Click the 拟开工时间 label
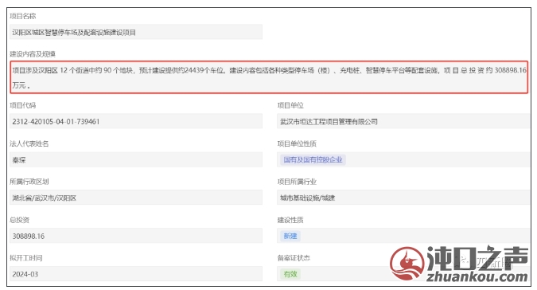537x290 pixels. tap(26, 258)
